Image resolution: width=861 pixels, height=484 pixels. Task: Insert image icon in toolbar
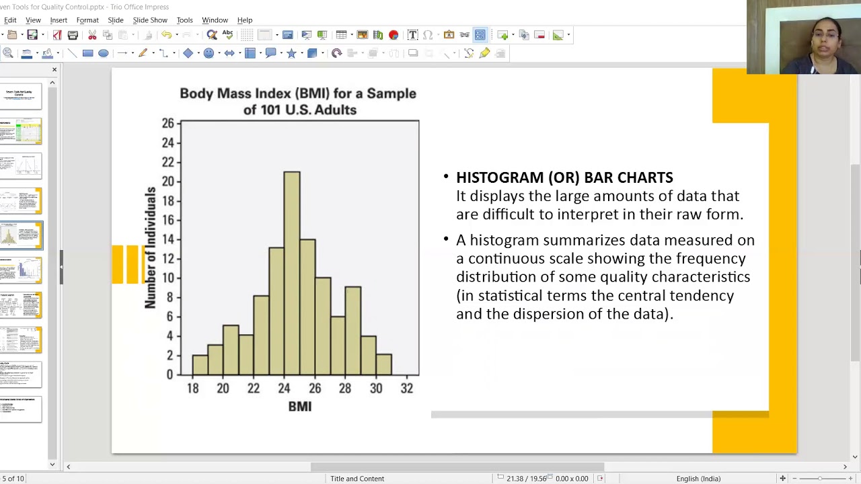point(363,35)
